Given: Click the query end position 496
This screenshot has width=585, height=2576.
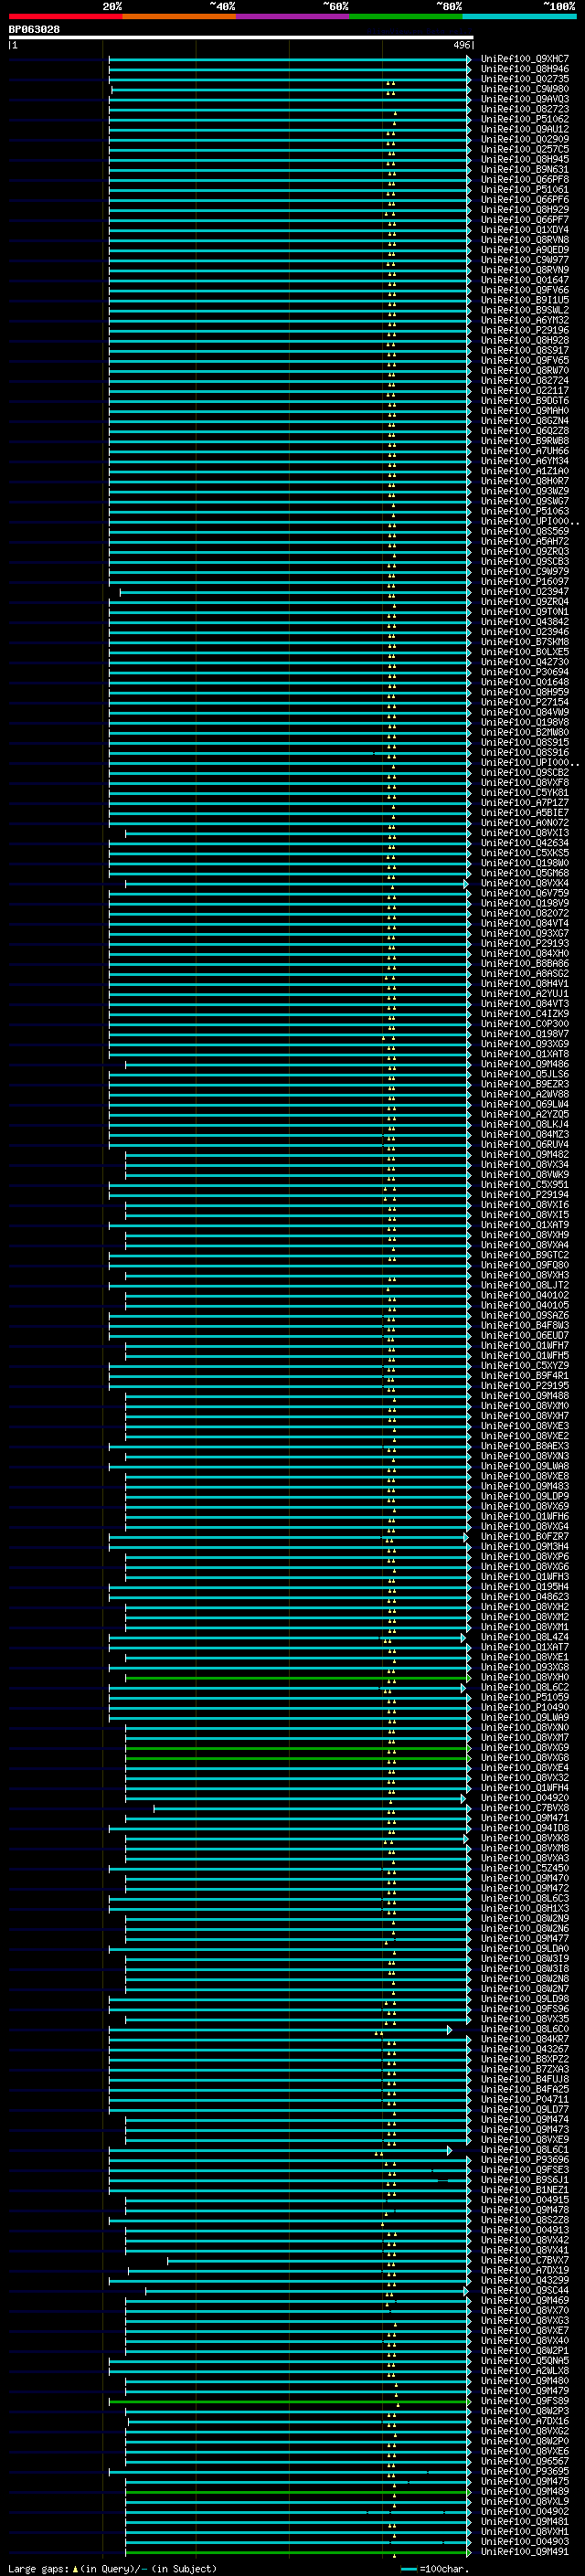Looking at the screenshot, I should (461, 45).
